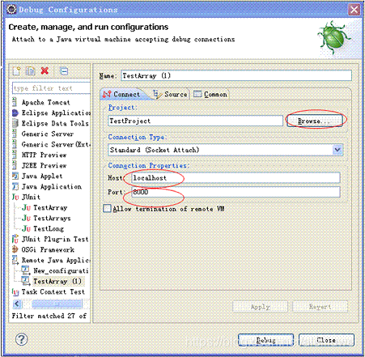This screenshot has width=365, height=357.
Task: Click the Browse... project button
Action: [x=314, y=121]
